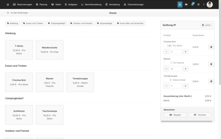Open the settings gear icon
Image resolution: width=221 pixels, height=139 pixels.
[198, 4]
